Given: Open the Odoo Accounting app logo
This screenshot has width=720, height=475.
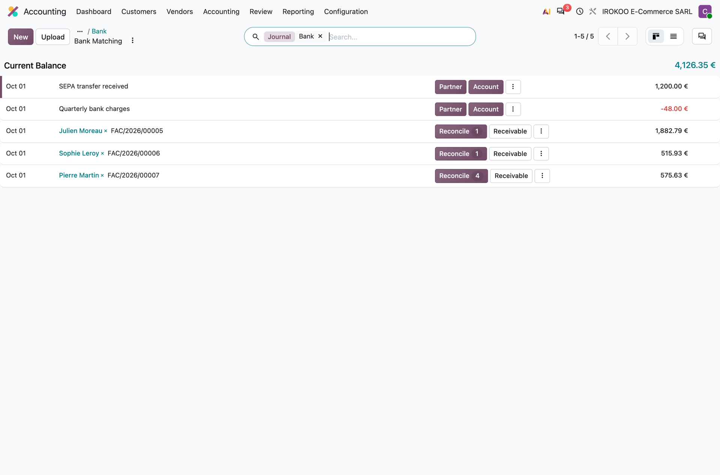Looking at the screenshot, I should click(13, 12).
